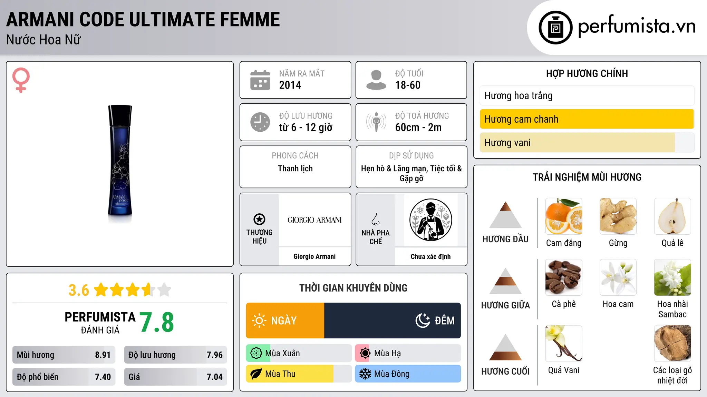This screenshot has width=707, height=397.
Task: Click the Dịp sử dụng label
Action: pos(411,156)
